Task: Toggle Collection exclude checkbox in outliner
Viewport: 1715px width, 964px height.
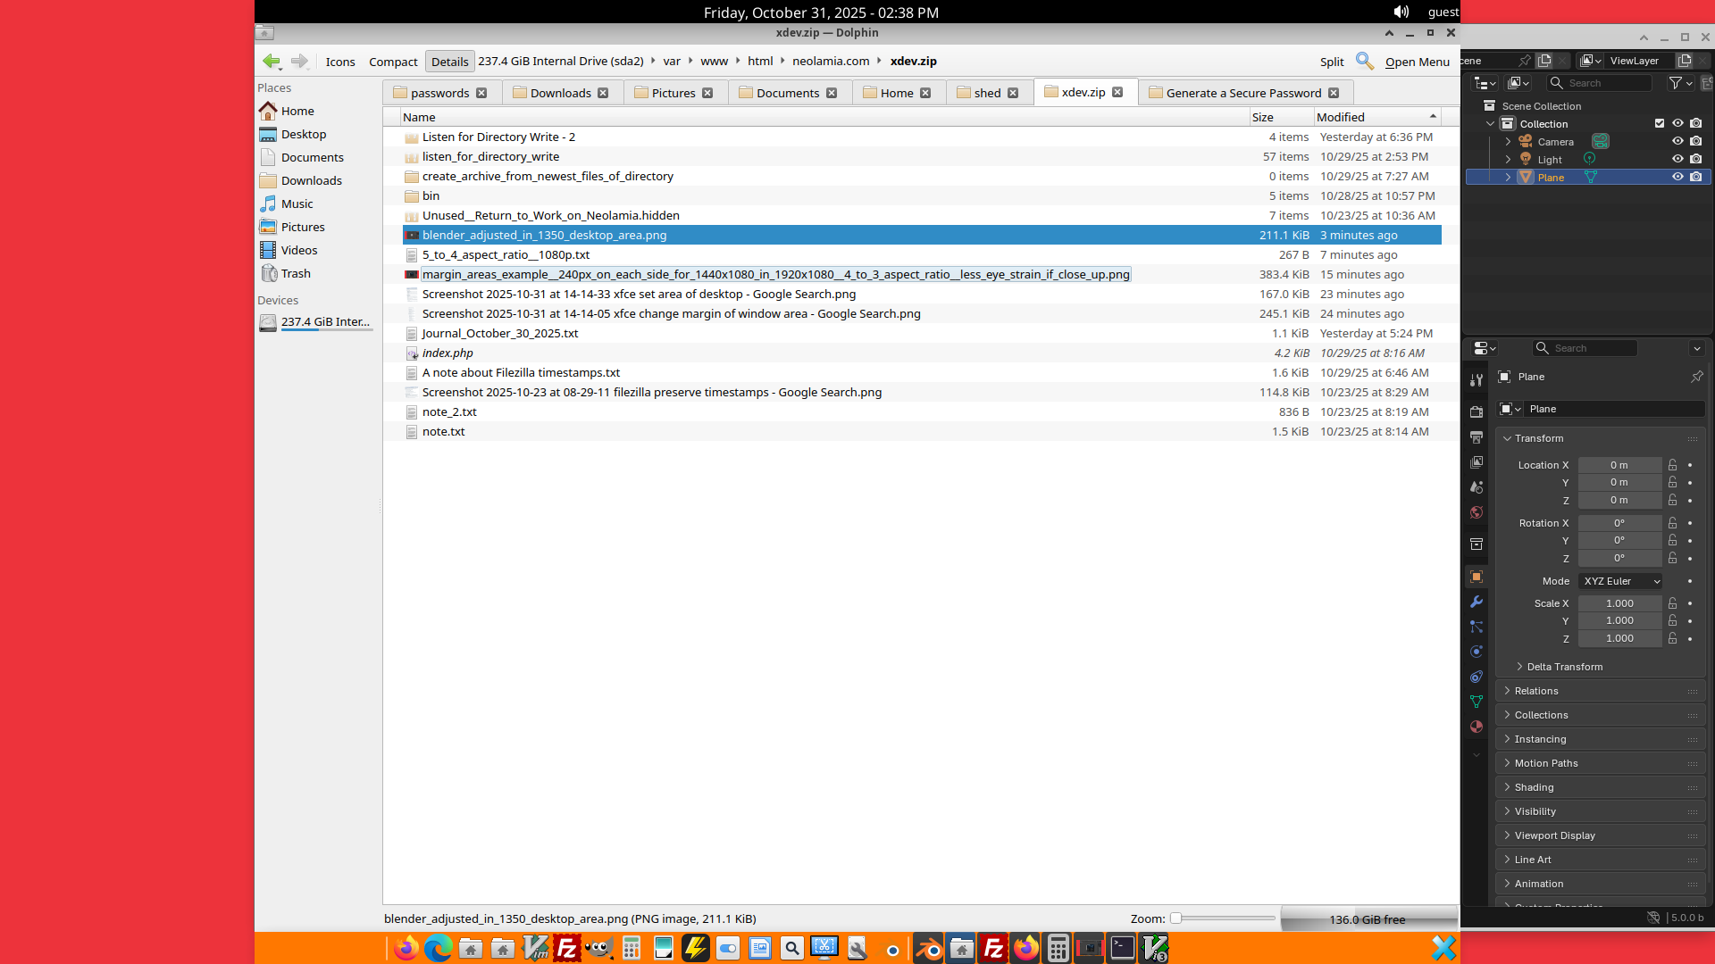Action: (1660, 123)
